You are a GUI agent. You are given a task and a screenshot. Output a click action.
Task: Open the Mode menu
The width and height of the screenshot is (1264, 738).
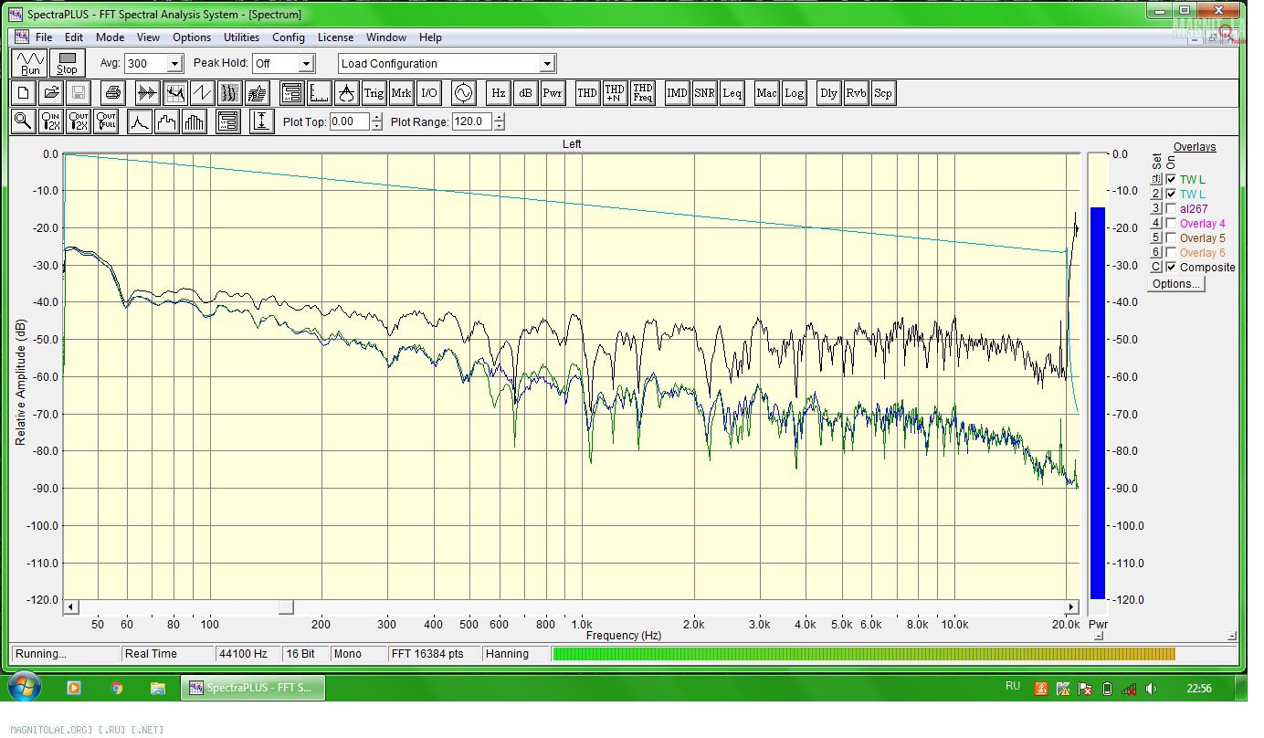click(110, 37)
